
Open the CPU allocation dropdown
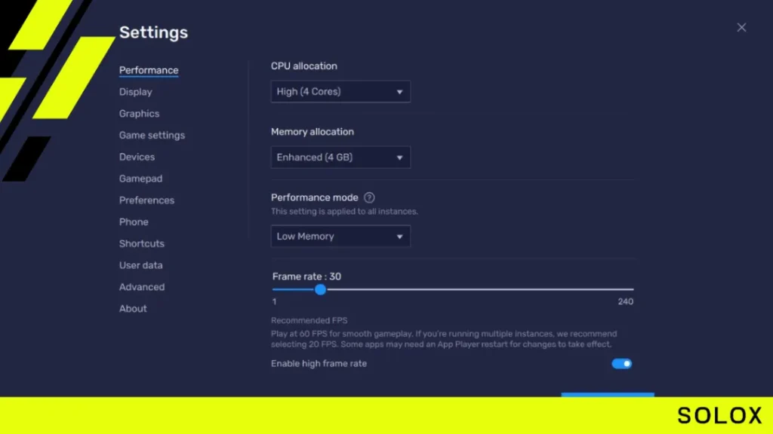point(340,91)
